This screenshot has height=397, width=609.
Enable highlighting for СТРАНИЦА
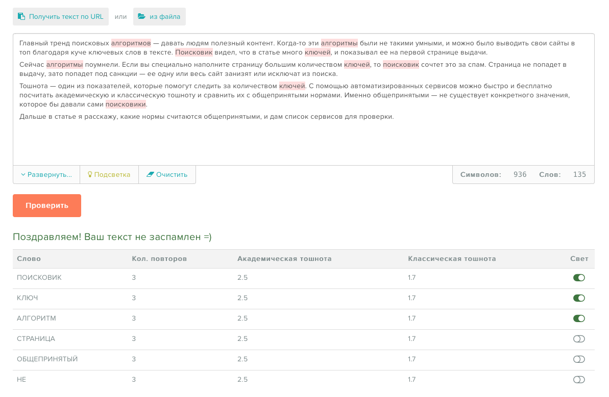[x=579, y=339]
